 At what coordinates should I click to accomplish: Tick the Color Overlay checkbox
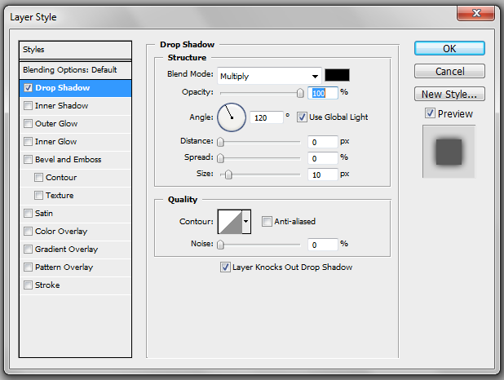pyautogui.click(x=28, y=231)
